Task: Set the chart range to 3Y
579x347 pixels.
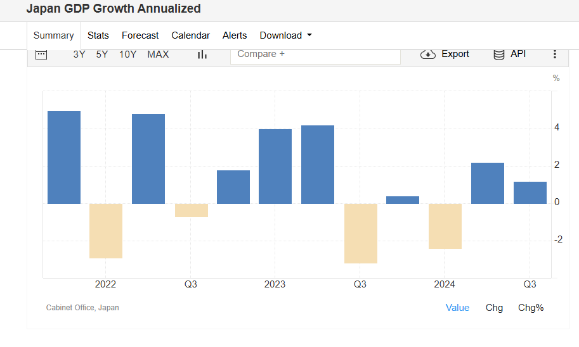Action: tap(79, 54)
